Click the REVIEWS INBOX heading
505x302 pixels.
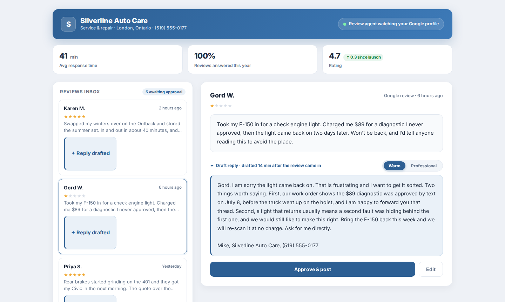(x=80, y=92)
